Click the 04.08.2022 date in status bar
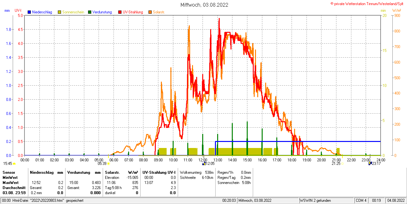 [395, 200]
